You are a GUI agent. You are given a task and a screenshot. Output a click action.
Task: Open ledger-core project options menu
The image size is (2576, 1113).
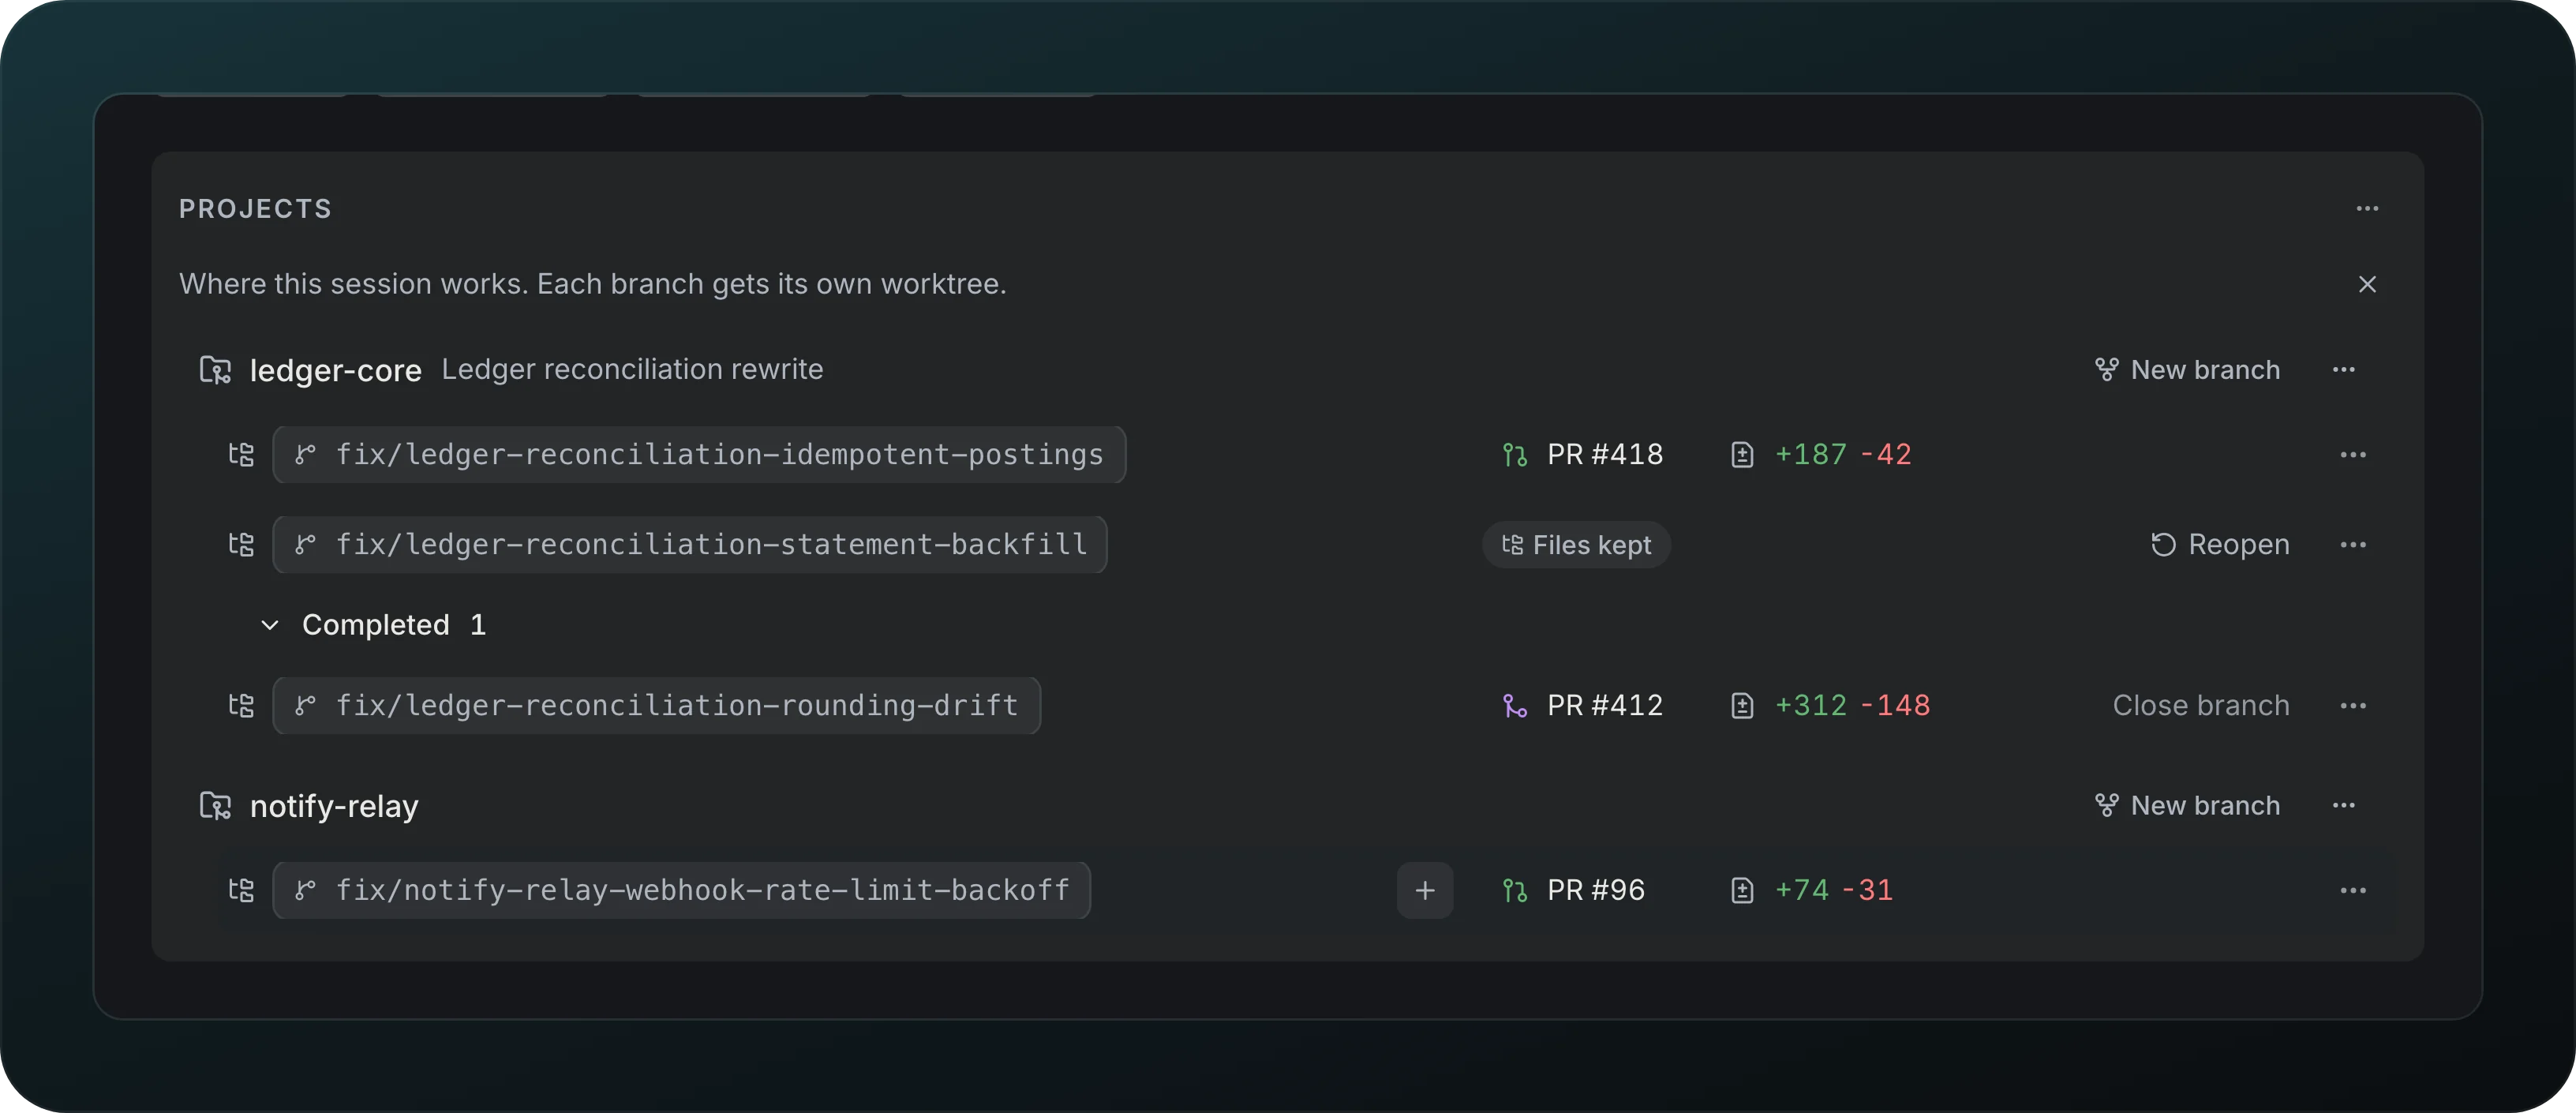(x=2343, y=370)
